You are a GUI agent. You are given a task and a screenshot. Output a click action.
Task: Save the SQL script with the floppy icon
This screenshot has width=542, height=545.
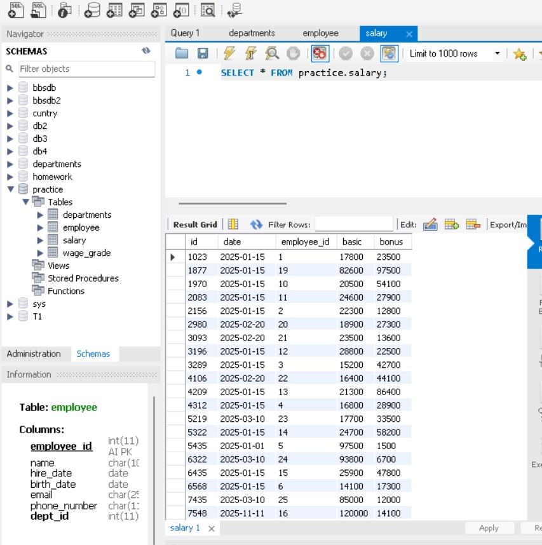coord(203,54)
